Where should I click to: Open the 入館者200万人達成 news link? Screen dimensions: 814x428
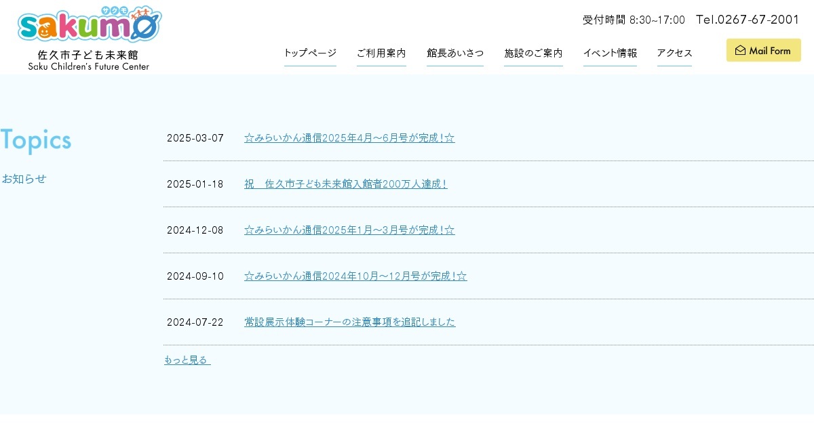pyautogui.click(x=345, y=184)
